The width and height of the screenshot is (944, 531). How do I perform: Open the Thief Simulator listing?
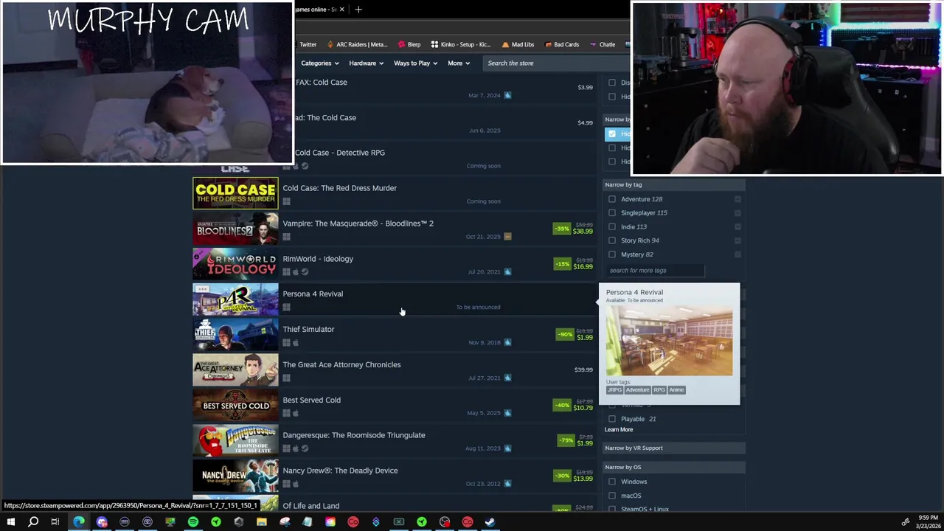click(393, 335)
